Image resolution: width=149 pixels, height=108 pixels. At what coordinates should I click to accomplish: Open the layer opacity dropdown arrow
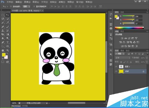(147, 58)
